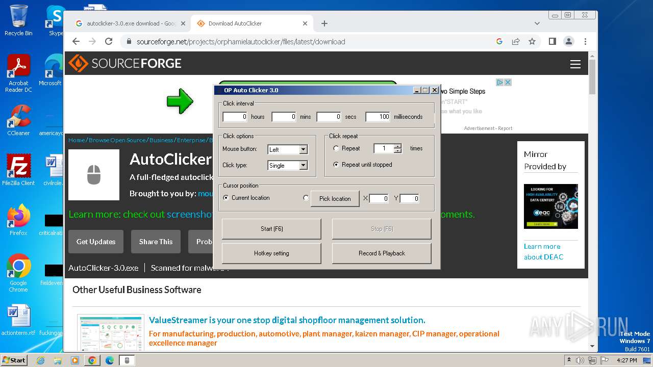The width and height of the screenshot is (653, 367).
Task: Click the Get Updates button
Action: [x=96, y=242]
